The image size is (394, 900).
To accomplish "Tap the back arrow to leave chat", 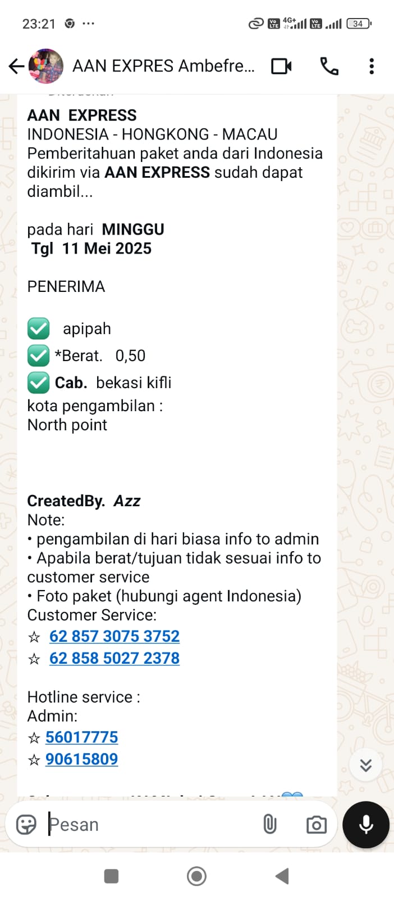I will tap(16, 66).
